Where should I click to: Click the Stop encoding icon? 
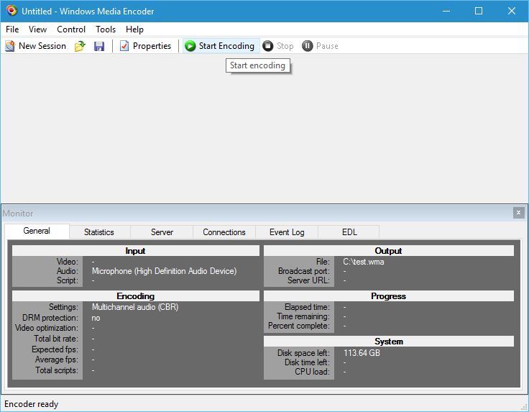[x=268, y=46]
